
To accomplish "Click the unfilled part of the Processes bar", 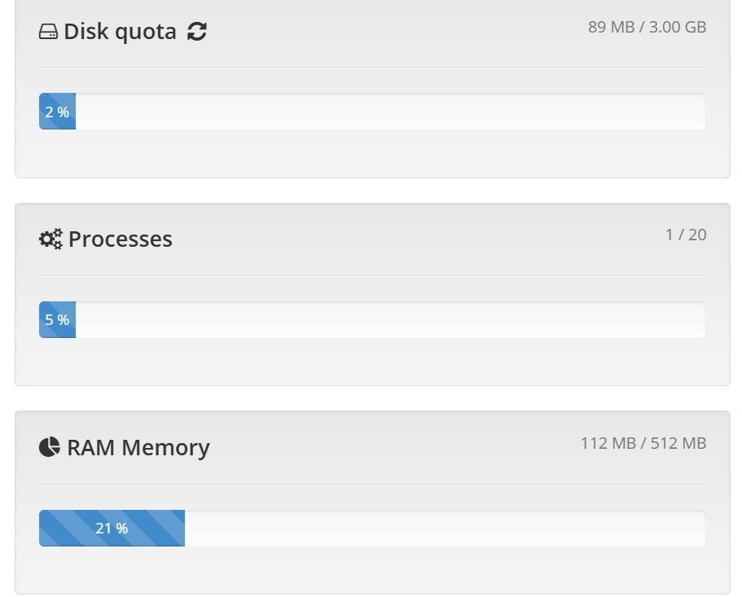I will click(391, 320).
